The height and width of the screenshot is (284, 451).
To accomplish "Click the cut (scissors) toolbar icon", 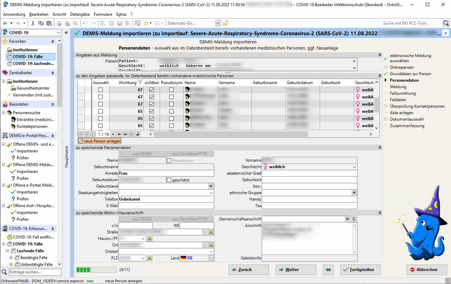I will click(33, 23).
